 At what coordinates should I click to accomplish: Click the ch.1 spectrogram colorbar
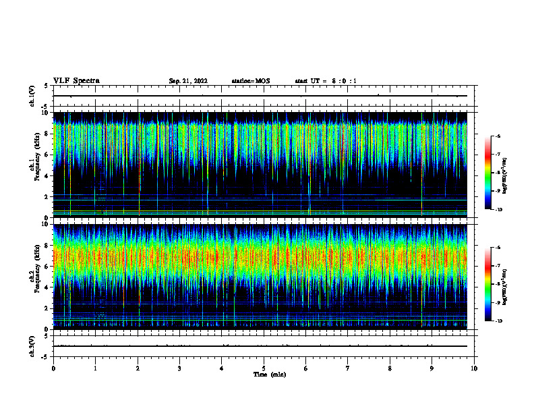click(x=488, y=173)
